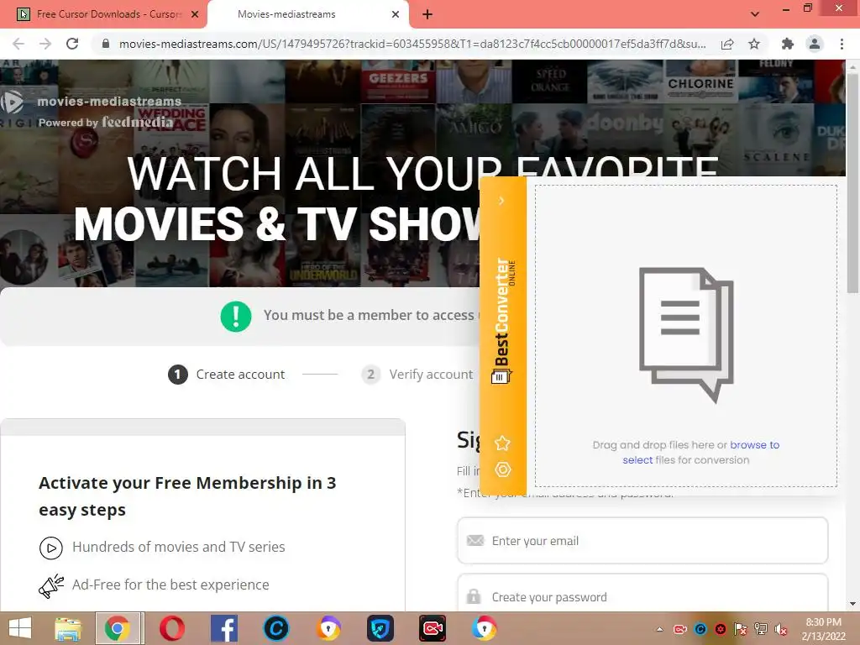This screenshot has width=860, height=645.
Task: Click the browser forward arrow
Action: click(45, 44)
